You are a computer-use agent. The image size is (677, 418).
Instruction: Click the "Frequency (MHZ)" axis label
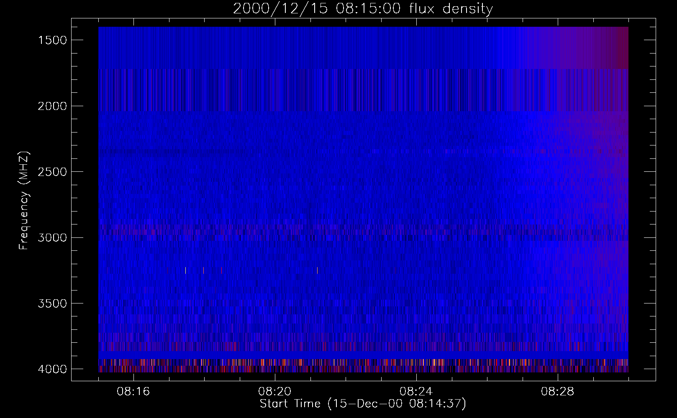tap(24, 200)
